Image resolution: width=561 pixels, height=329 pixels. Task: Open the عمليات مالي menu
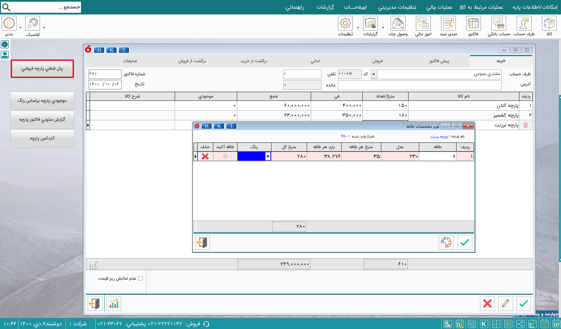point(439,7)
